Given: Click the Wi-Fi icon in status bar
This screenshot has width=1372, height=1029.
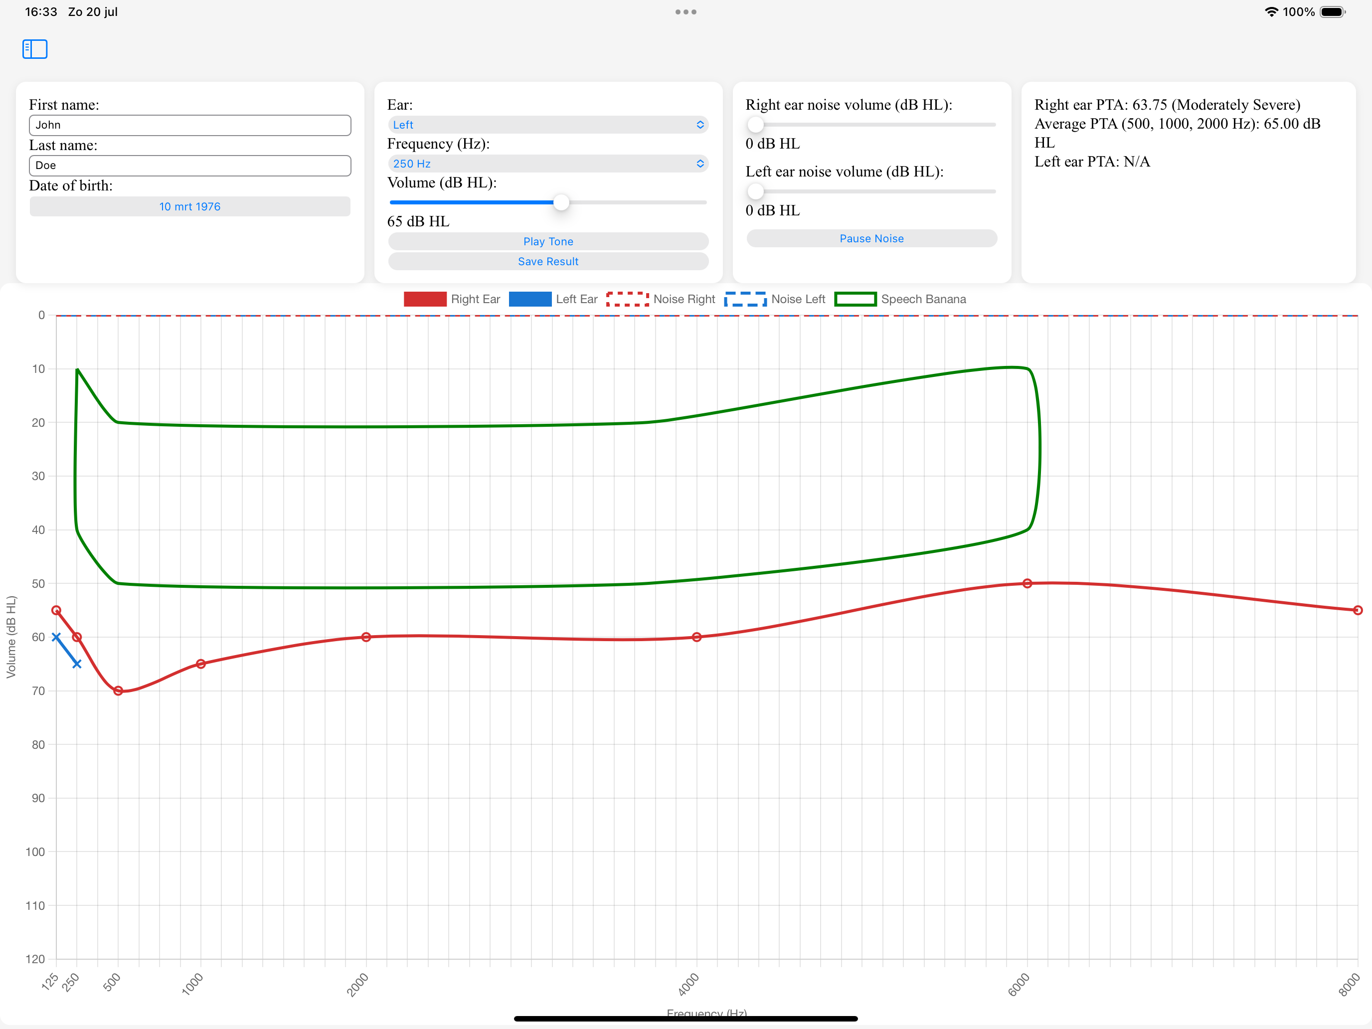Looking at the screenshot, I should (x=1270, y=11).
